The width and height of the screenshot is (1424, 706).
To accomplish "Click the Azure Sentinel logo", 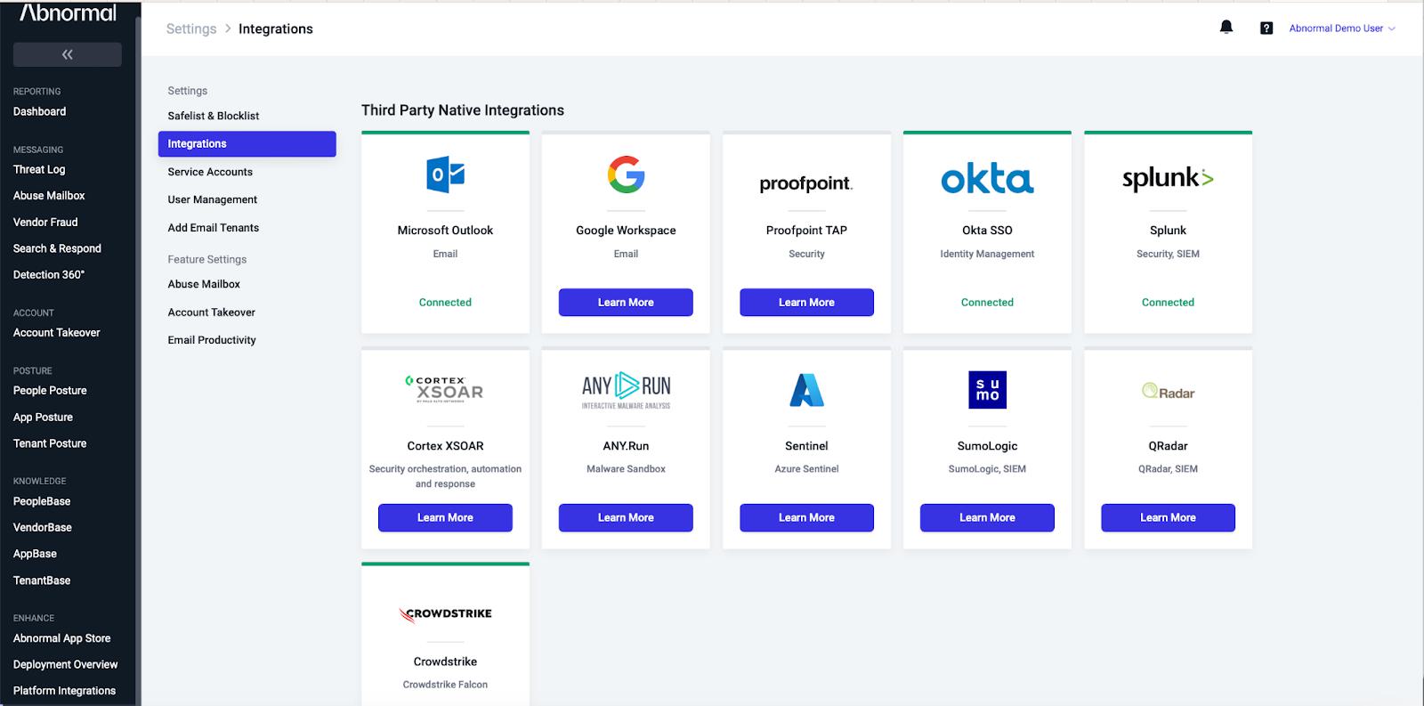I will click(806, 390).
